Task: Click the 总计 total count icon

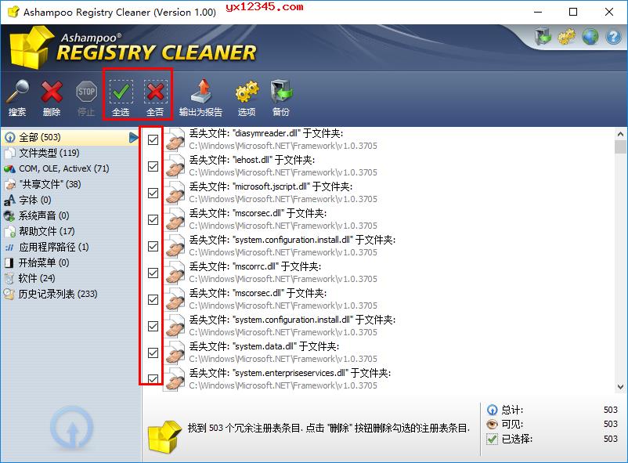Action: tap(493, 410)
